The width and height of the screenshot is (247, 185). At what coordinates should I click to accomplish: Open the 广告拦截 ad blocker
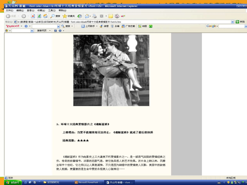128,26
